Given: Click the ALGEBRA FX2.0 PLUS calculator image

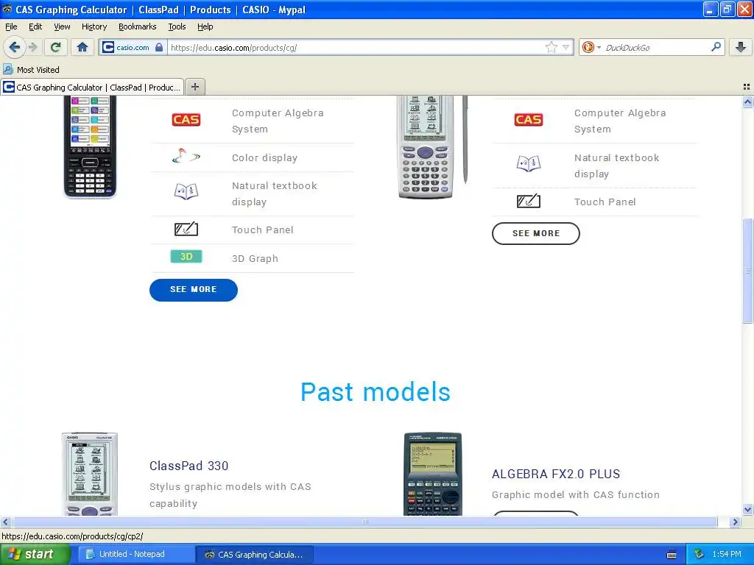Looking at the screenshot, I should [x=433, y=474].
